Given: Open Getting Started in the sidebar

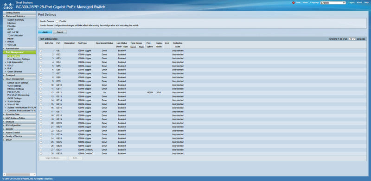Looking at the screenshot, I should 13,13.
